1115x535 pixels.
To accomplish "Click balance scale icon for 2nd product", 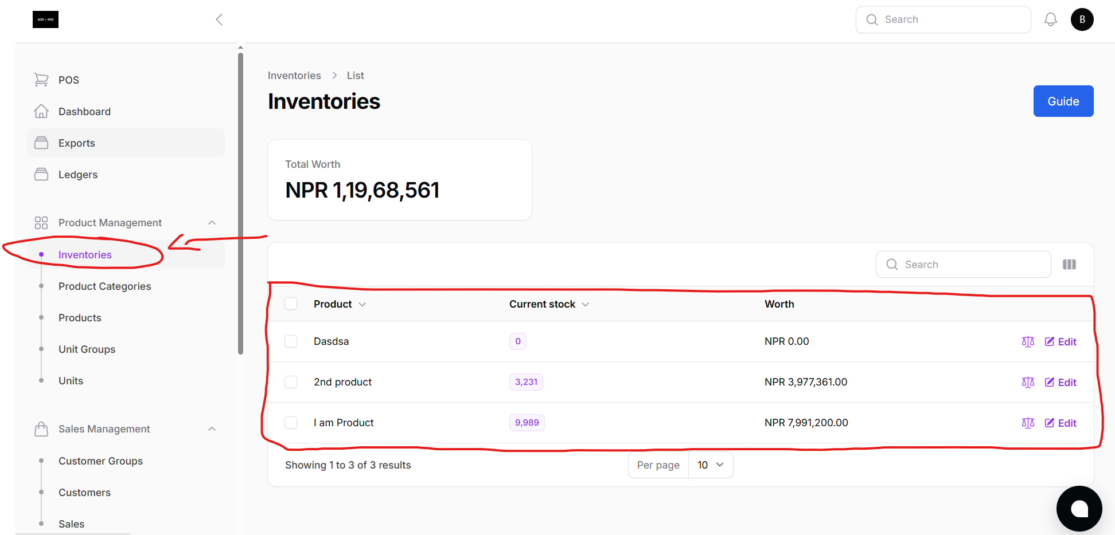I will (1028, 383).
